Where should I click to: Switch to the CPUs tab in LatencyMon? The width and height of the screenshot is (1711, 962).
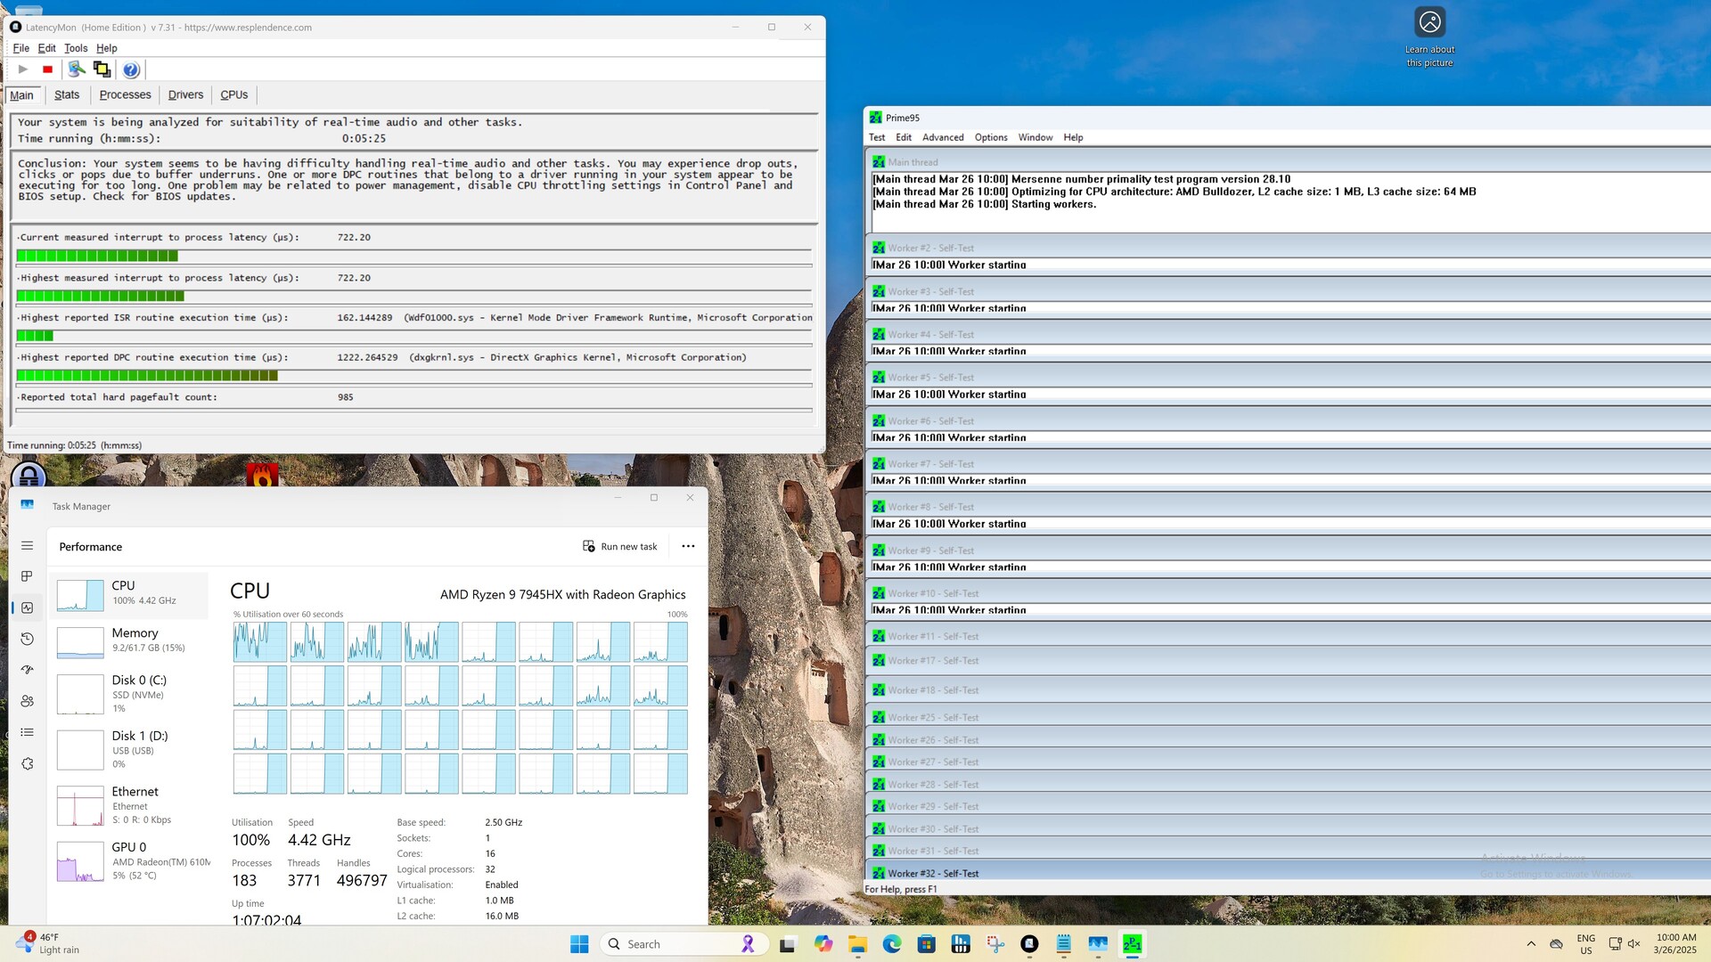233,94
